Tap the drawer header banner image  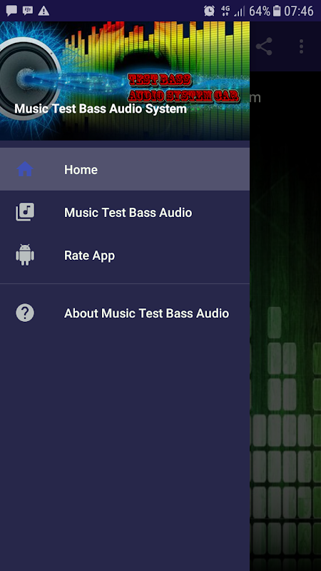tap(125, 81)
